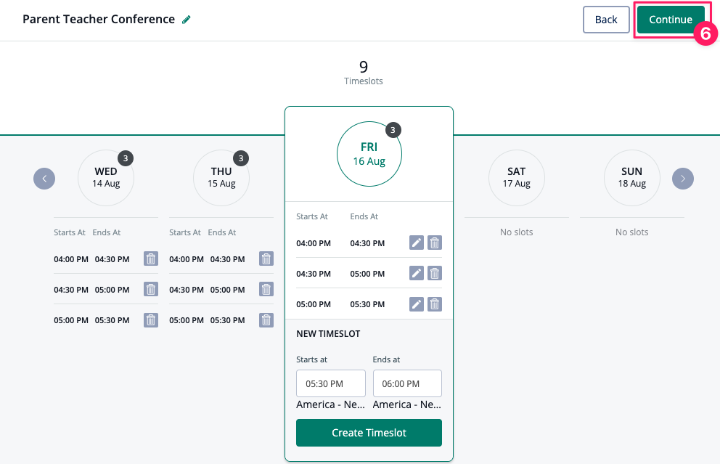Image resolution: width=720 pixels, height=464 pixels.
Task: Select Wednesday 14 Aug day
Action: (106, 178)
